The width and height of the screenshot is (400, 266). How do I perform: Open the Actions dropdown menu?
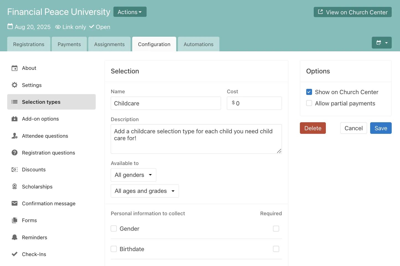pyautogui.click(x=130, y=12)
